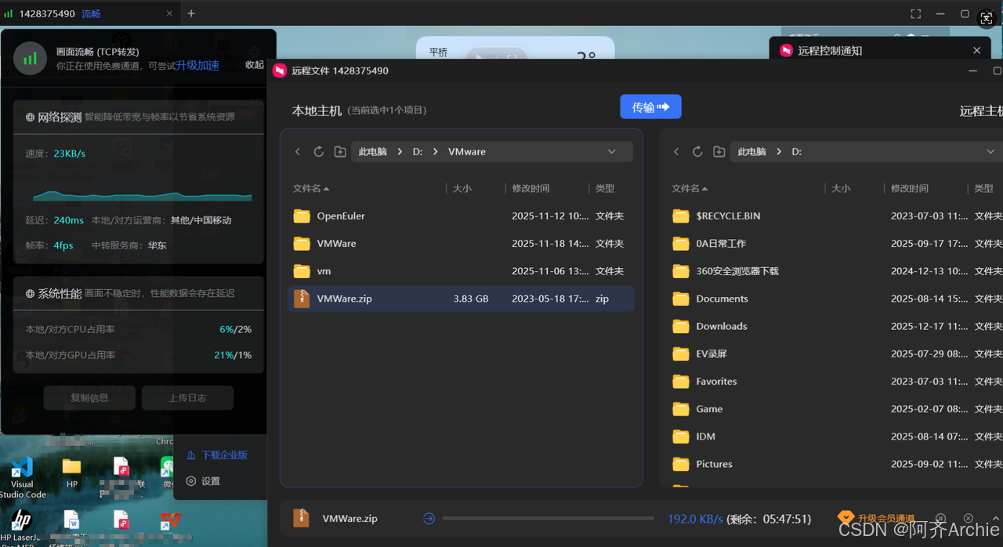Click D: in local breadcrumb path
This screenshot has height=547, width=1003.
[x=418, y=152]
